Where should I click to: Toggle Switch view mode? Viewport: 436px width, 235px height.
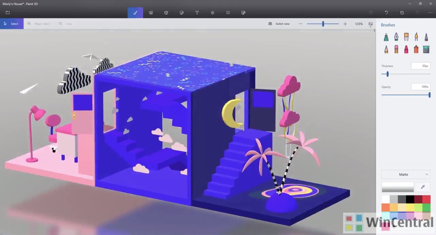279,24
